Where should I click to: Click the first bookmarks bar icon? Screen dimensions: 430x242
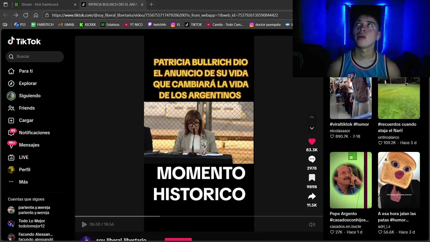(5, 25)
